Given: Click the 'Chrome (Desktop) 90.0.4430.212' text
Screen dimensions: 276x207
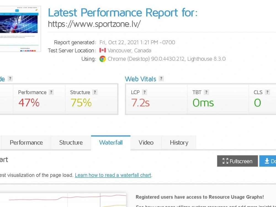Looking at the screenshot, I should [x=146, y=59].
